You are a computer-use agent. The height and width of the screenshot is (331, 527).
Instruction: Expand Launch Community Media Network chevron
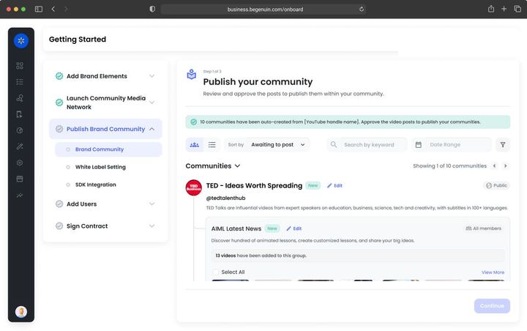point(152,103)
